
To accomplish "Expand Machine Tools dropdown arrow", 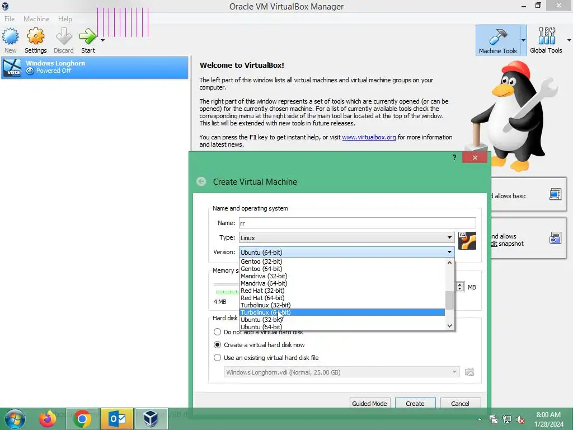I will click(523, 40).
